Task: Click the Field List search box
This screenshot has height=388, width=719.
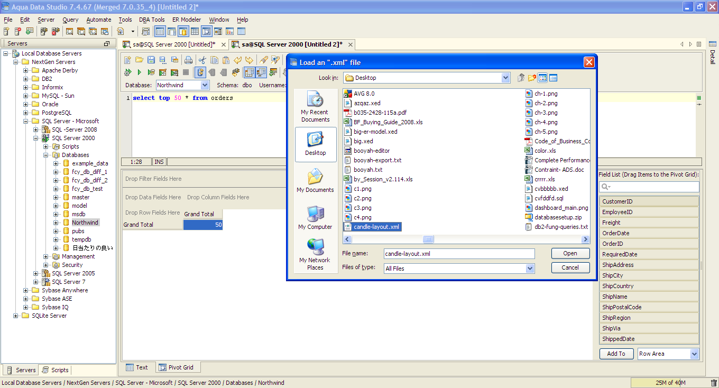Action: 649,187
